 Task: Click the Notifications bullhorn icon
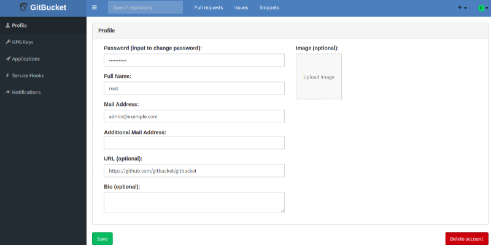[7, 92]
